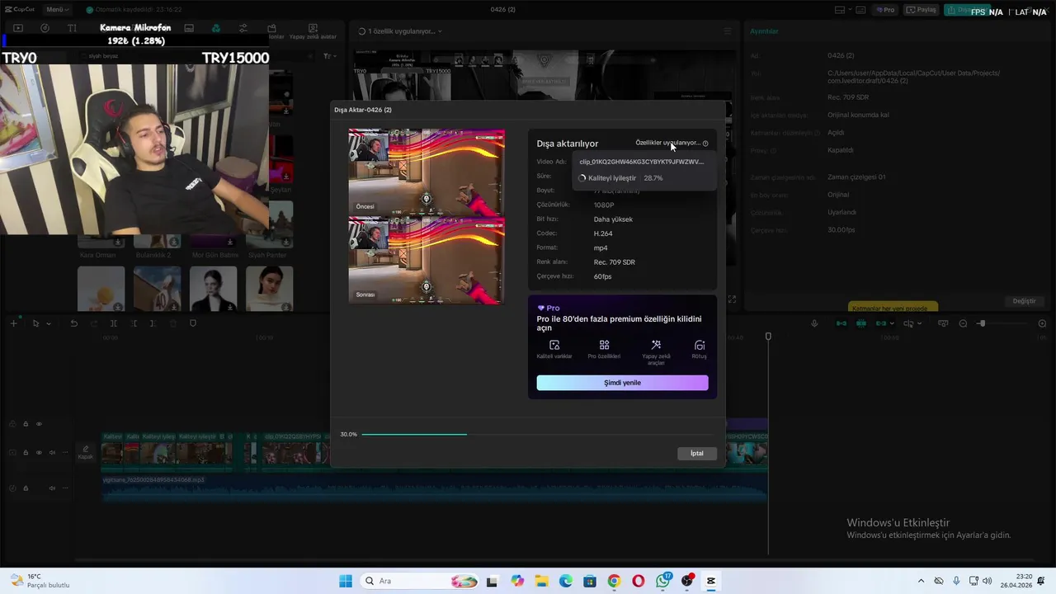The width and height of the screenshot is (1056, 594).
Task: Open the Windows Start menu
Action: point(346,581)
